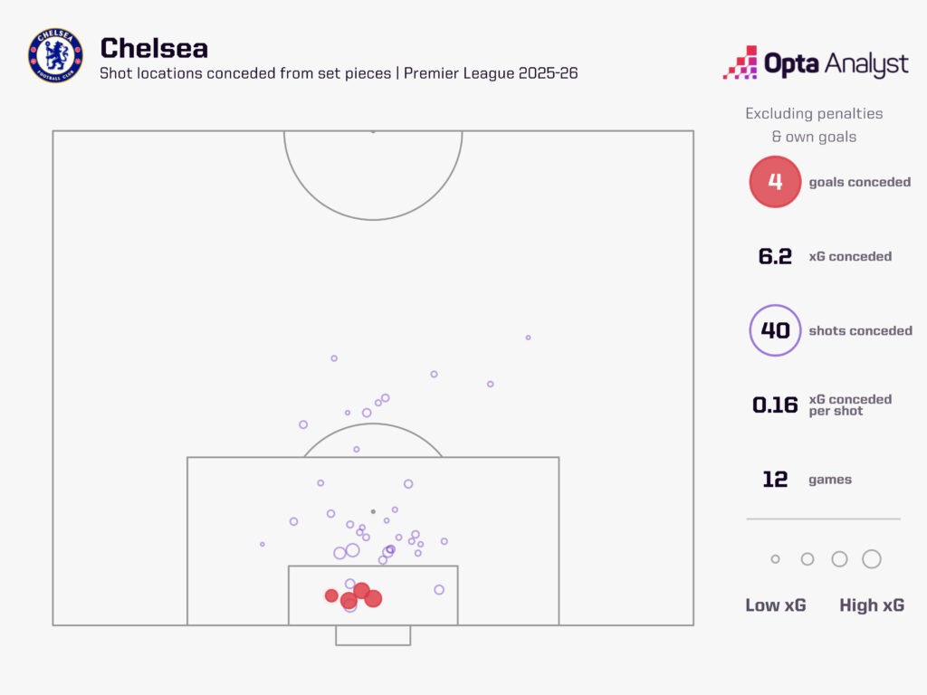927x695 pixels.
Task: Click the smallest Low xG legend circle
Action: 775,559
